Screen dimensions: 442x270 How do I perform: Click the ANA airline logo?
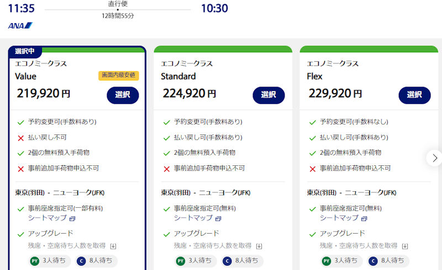(x=20, y=25)
